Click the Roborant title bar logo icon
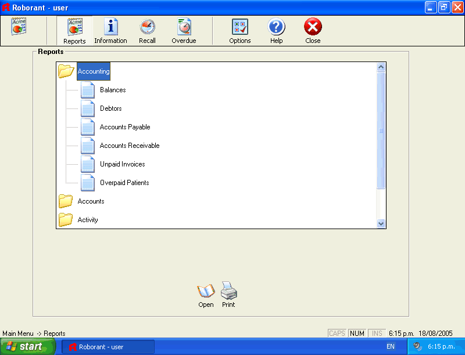This screenshot has width=465, height=355. 6,7
